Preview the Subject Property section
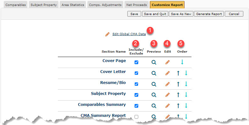Image resolution: width=249 pixels, height=125 pixels. tap(154, 95)
